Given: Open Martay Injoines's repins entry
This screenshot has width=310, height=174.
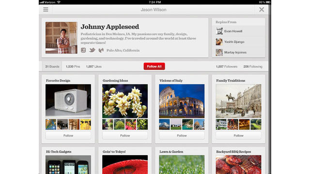Looking at the screenshot, I should click(x=238, y=53).
